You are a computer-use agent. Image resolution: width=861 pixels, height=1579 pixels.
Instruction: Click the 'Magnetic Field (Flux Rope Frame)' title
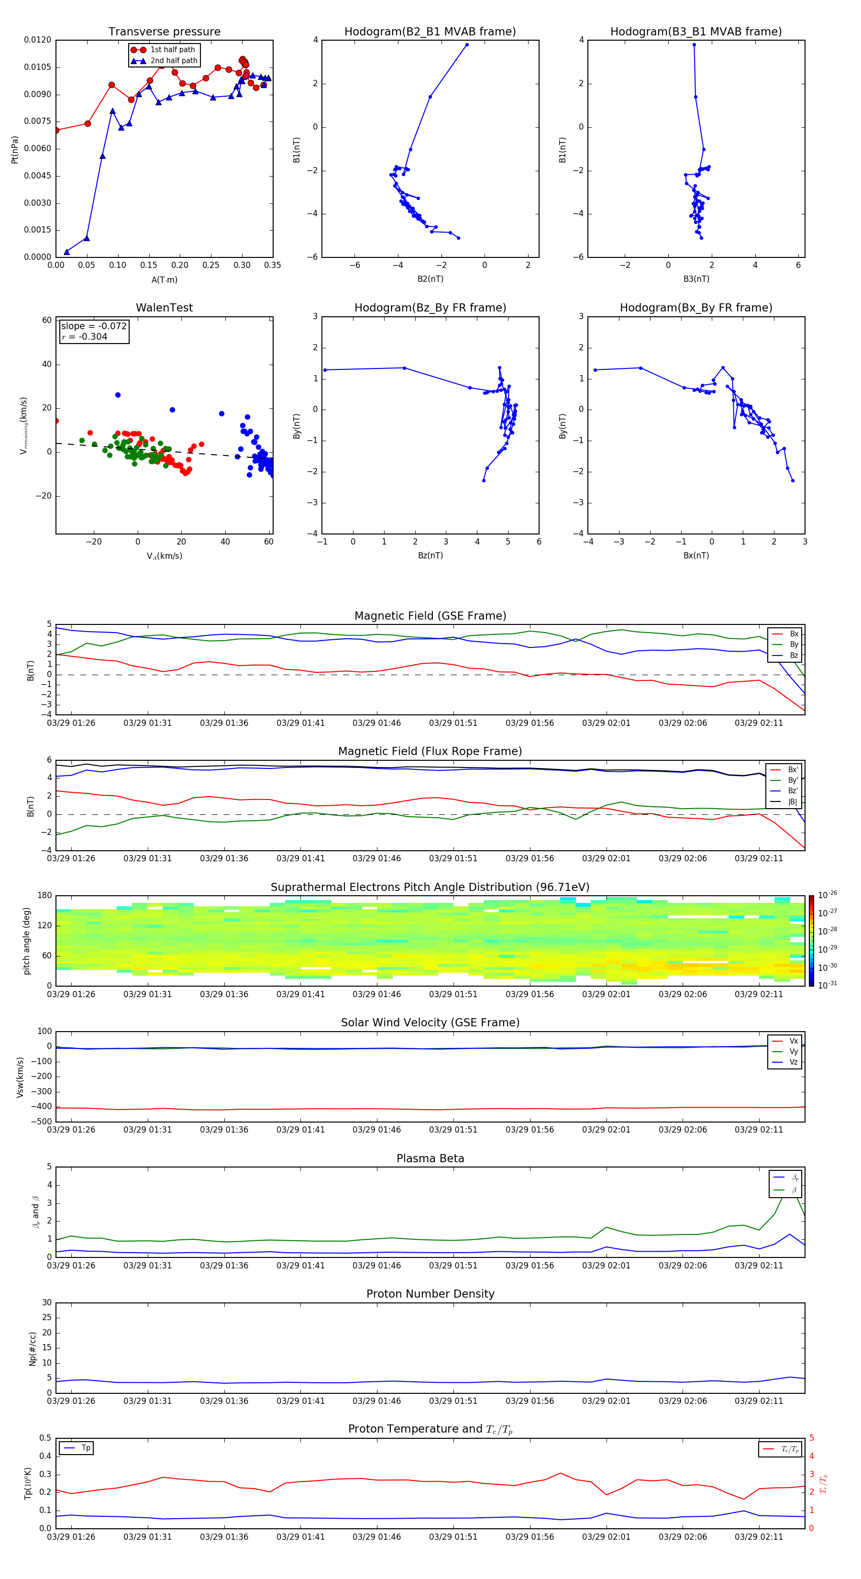[x=430, y=752]
